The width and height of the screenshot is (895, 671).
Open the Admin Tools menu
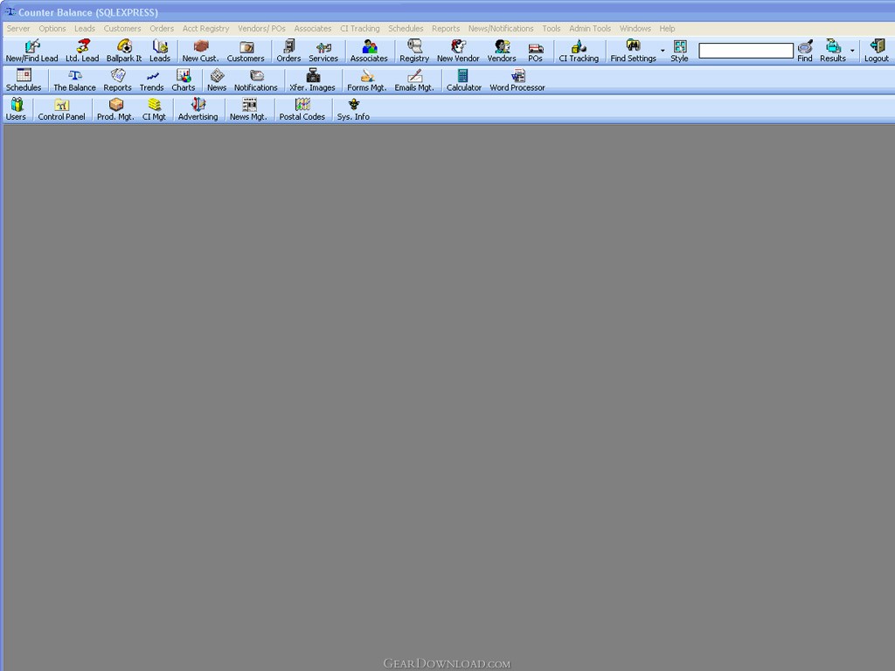[590, 29]
